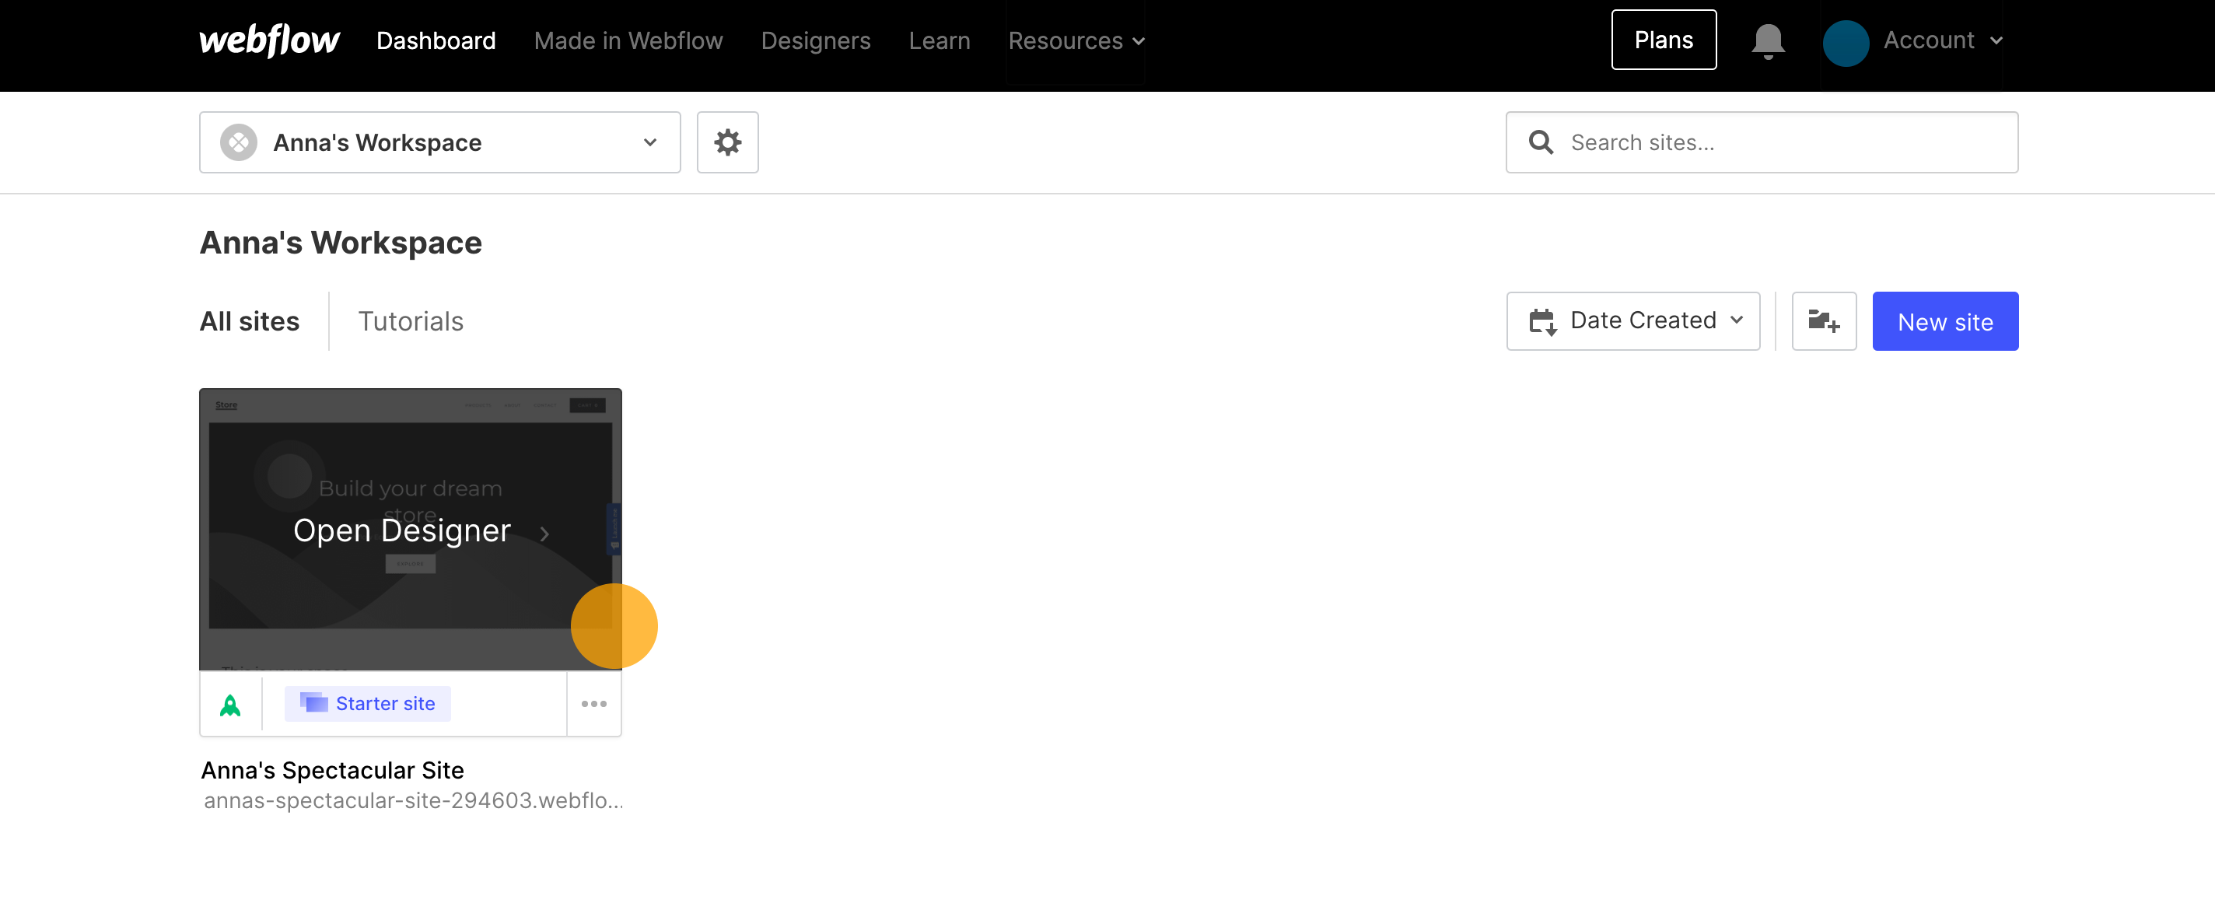Switch to the Tutorials tab
The width and height of the screenshot is (2215, 924).
pos(410,320)
